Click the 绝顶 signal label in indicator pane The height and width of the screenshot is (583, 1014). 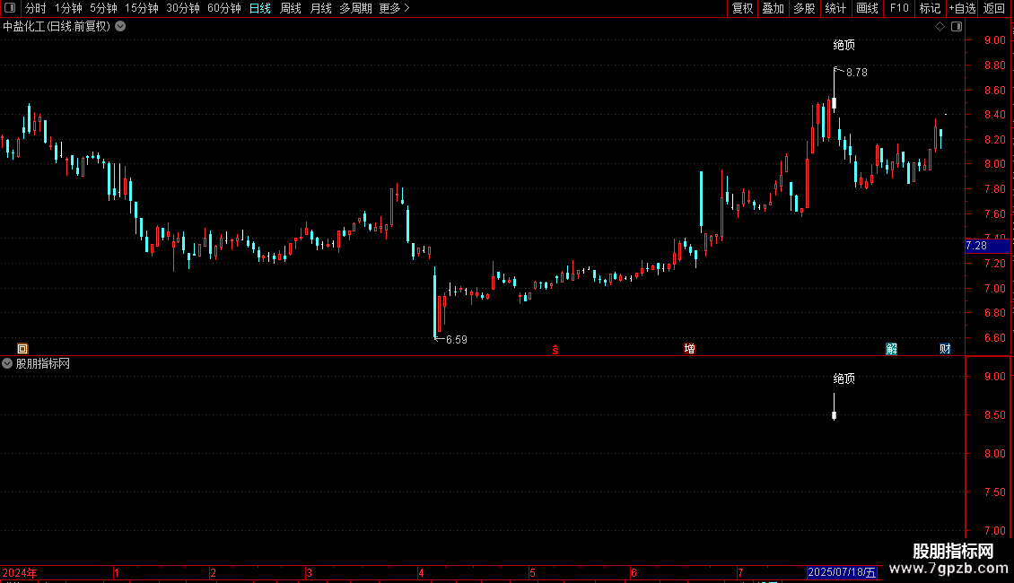(x=844, y=379)
